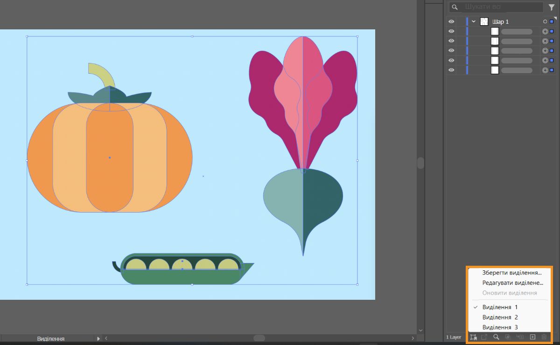
Task: Collapse the Шар 1 layer chevron
Action: (474, 21)
